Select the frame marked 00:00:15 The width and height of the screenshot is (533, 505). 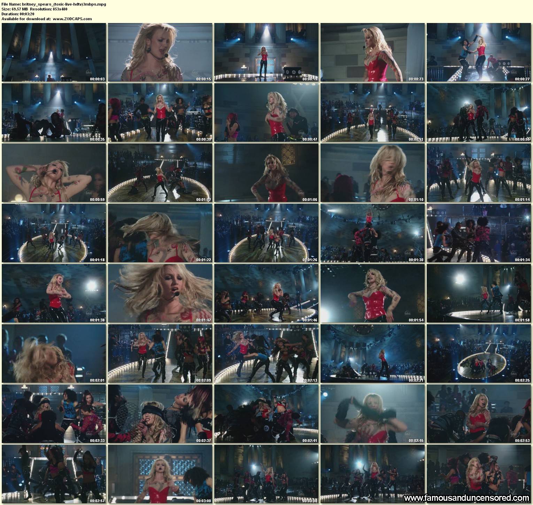click(160, 52)
